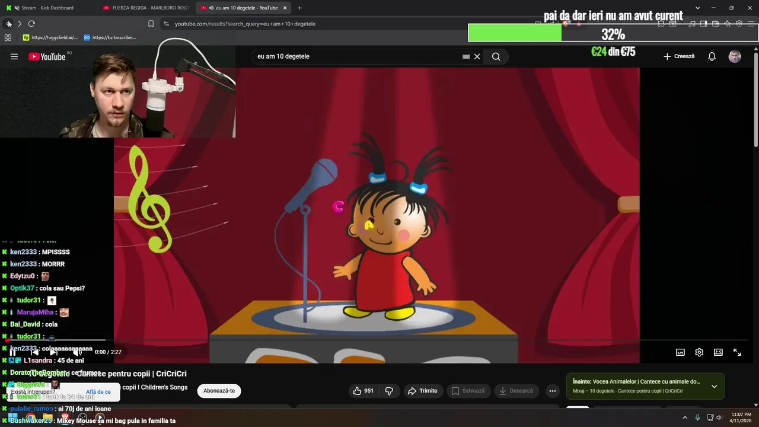
Task: Share the video via Trimite
Action: tap(422, 391)
